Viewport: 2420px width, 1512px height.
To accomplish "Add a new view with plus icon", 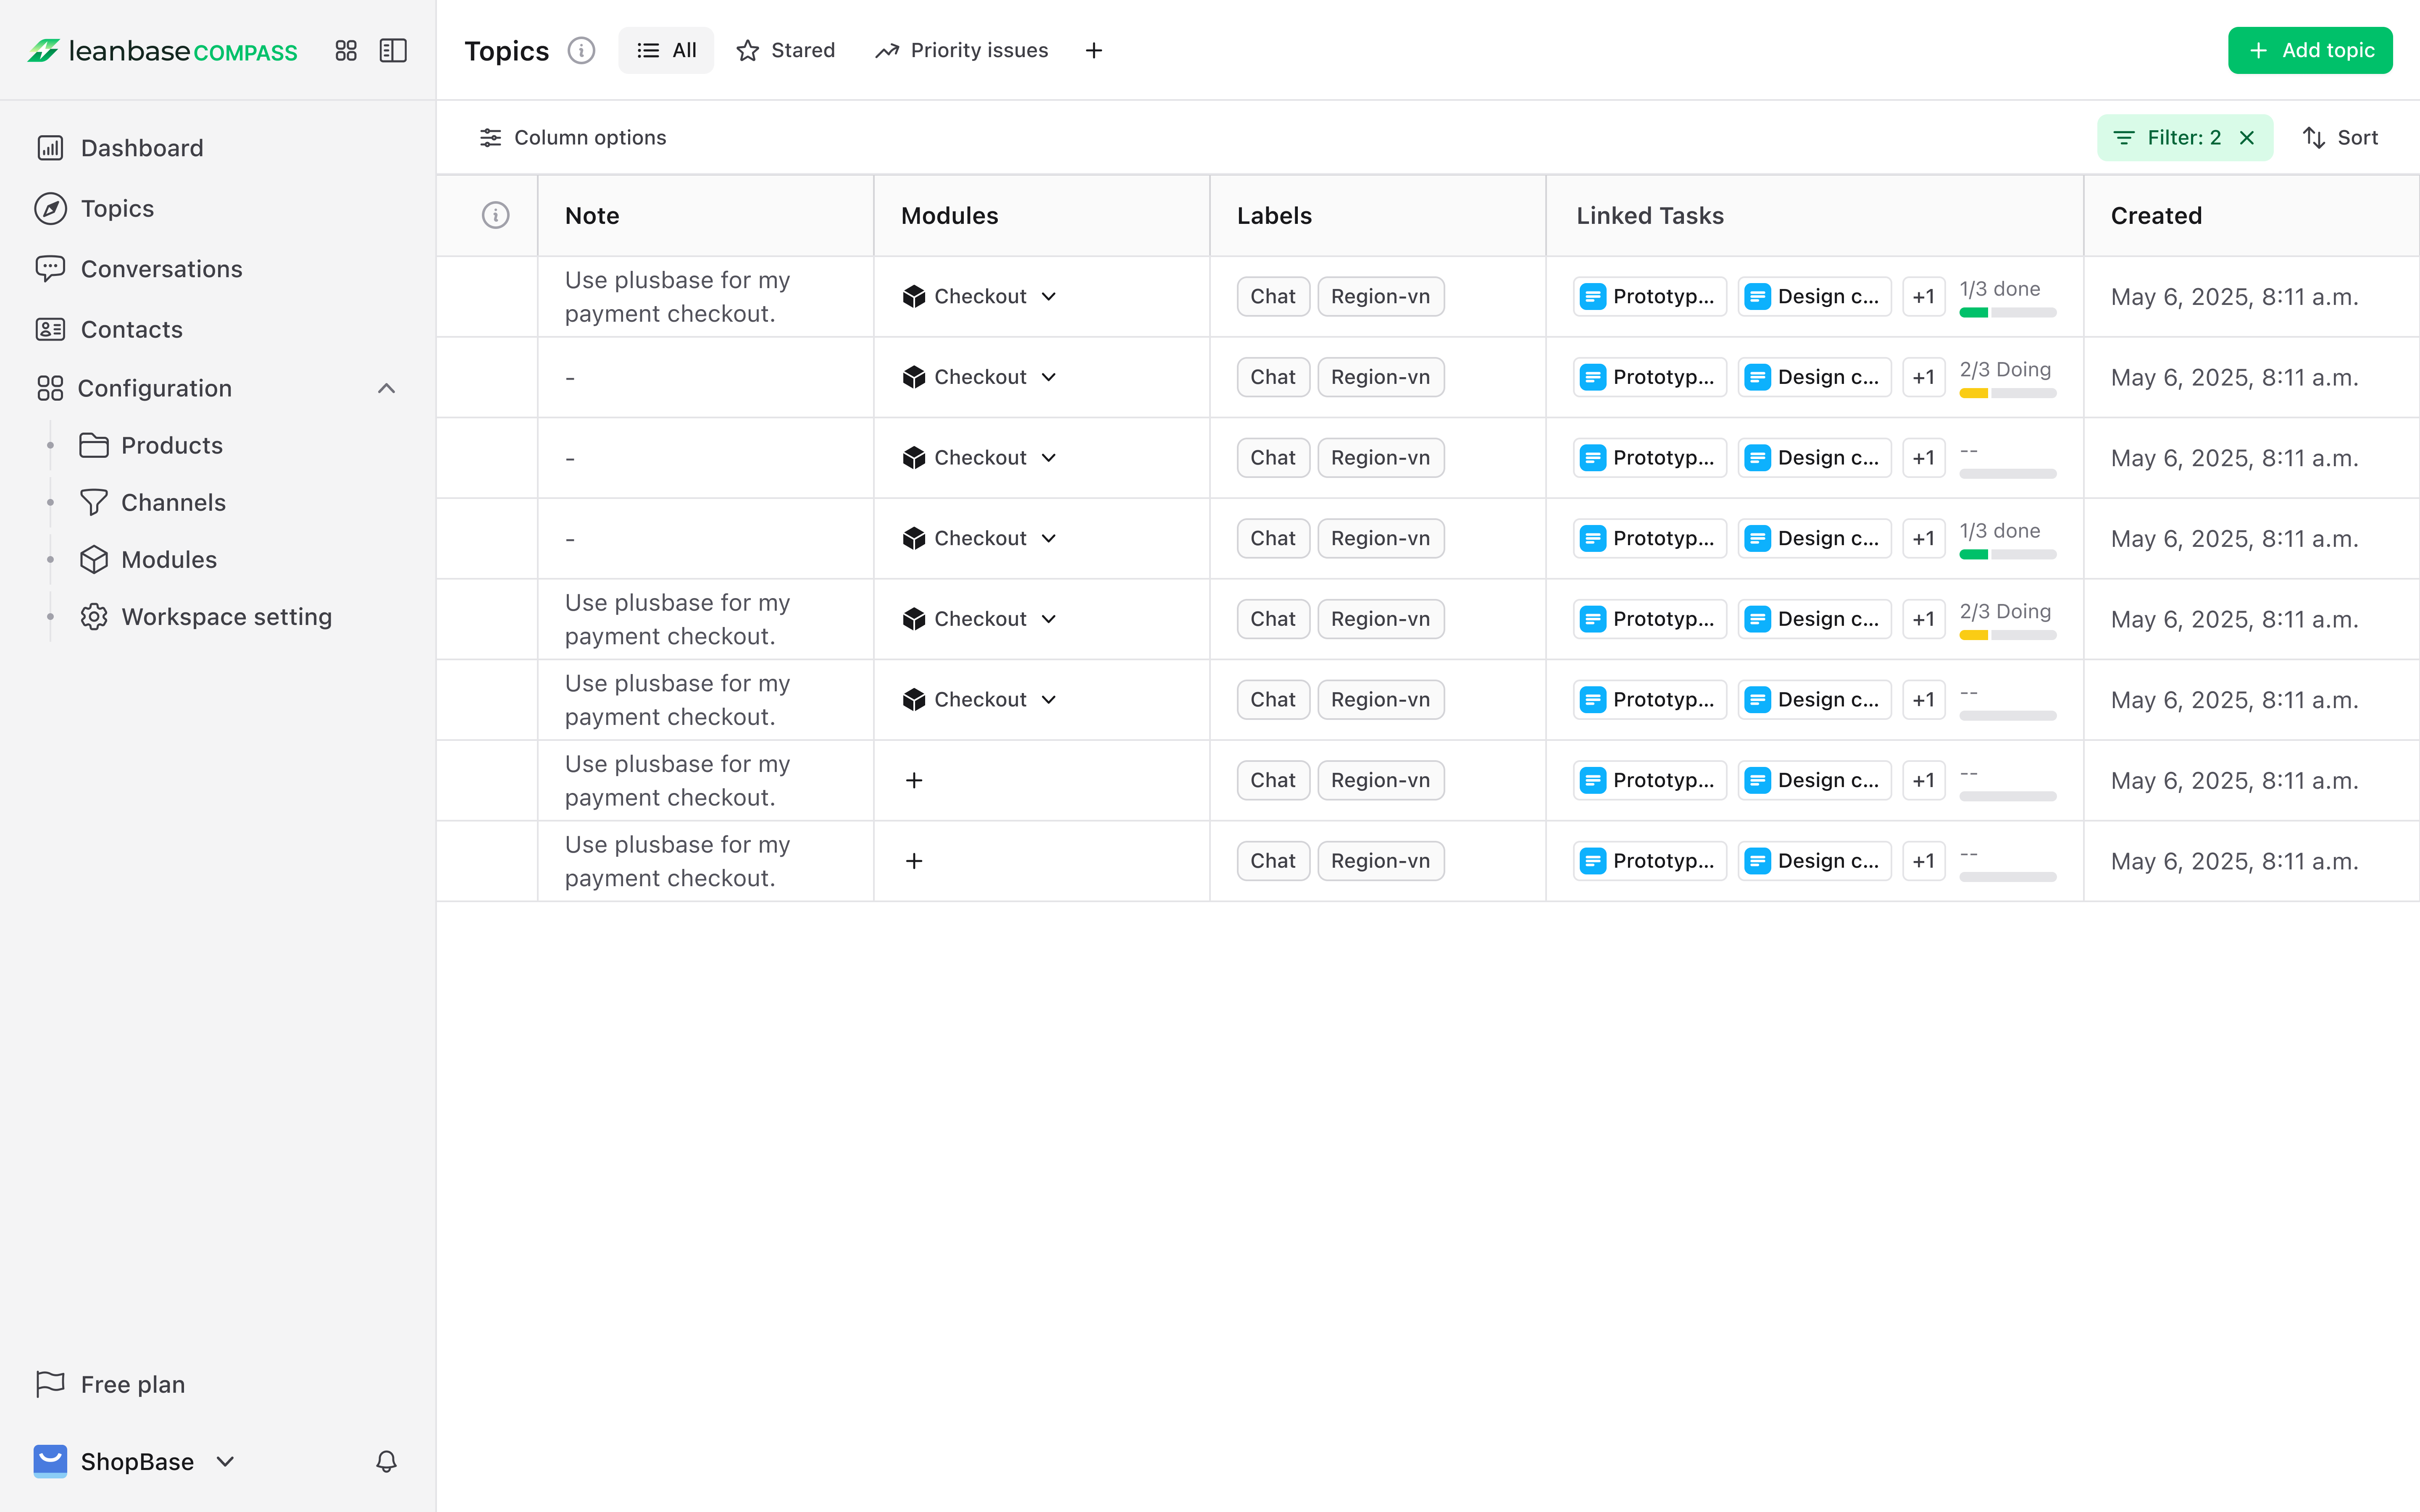I will 1094,50.
